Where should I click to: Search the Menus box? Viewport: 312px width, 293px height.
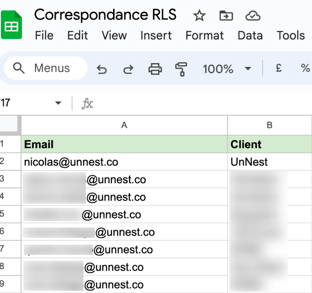tap(46, 68)
